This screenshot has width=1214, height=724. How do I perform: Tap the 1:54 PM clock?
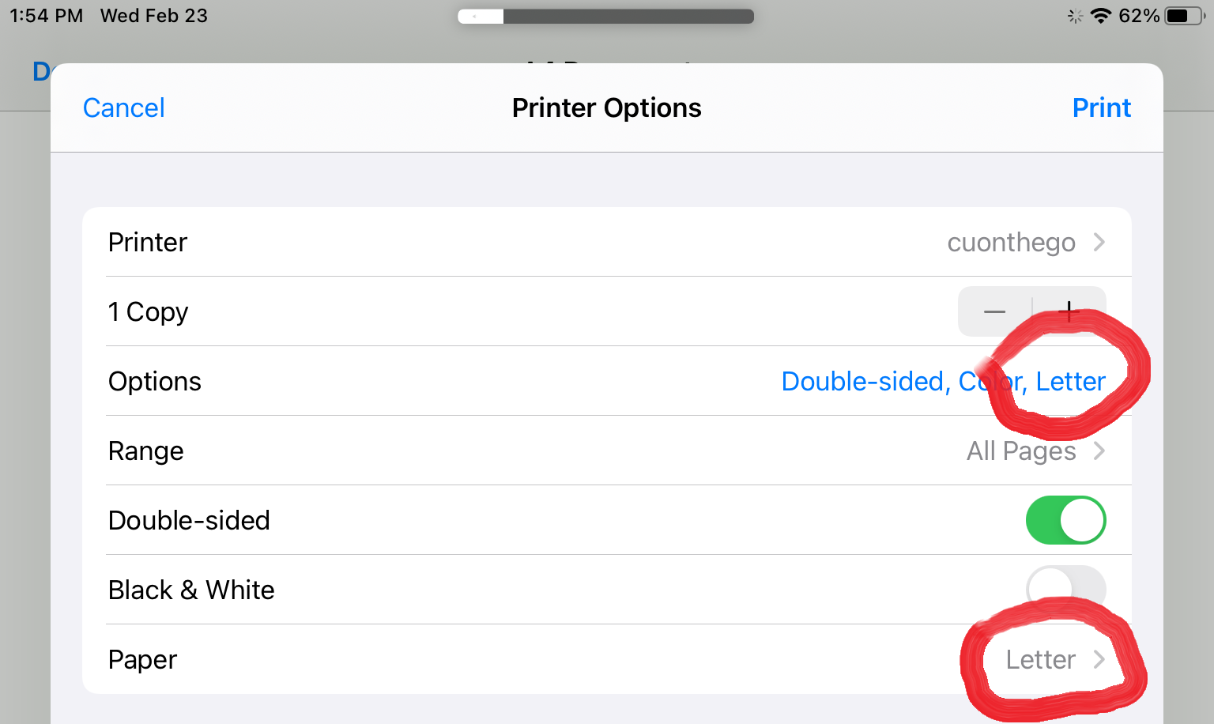pos(46,16)
